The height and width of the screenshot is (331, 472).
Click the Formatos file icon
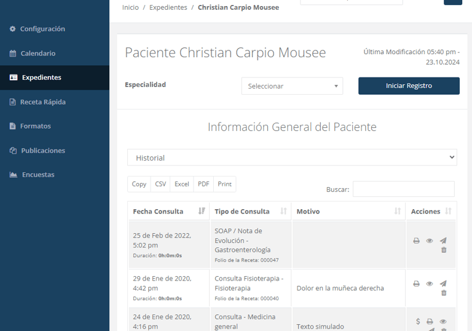pos(12,126)
